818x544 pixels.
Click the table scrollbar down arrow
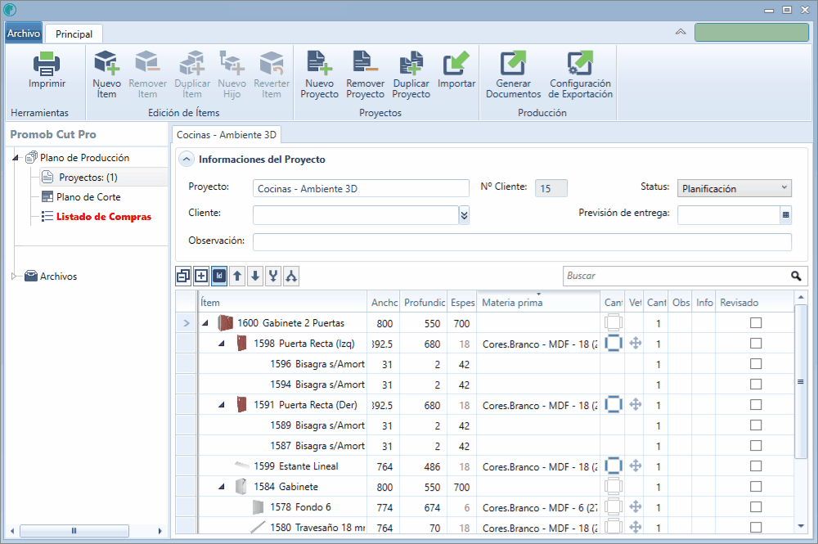coord(801,526)
